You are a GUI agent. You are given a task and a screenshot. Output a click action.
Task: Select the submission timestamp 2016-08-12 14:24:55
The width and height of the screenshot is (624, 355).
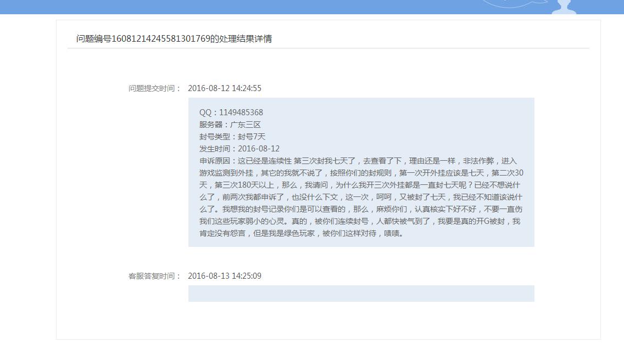(x=225, y=88)
